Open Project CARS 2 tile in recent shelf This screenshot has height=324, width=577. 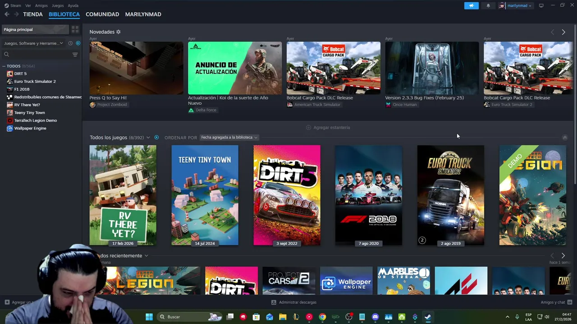coord(288,281)
